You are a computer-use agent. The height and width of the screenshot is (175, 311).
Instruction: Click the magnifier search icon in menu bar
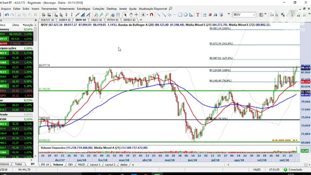(171, 9)
